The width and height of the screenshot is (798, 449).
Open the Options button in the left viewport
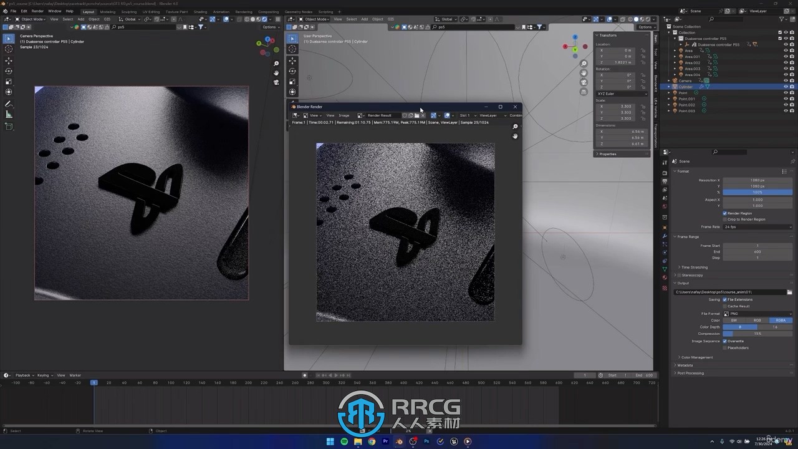point(270,27)
